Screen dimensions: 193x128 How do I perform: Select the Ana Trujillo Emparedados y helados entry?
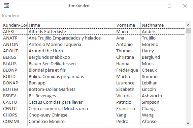[x=94, y=38]
